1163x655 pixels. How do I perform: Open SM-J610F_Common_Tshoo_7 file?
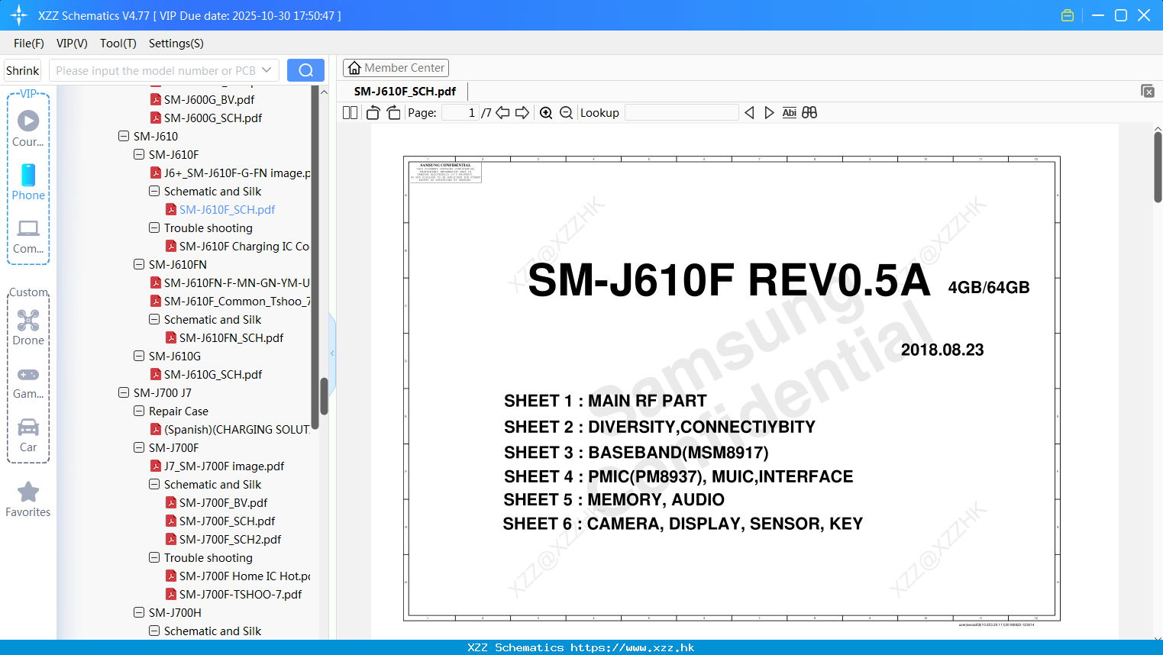(231, 301)
